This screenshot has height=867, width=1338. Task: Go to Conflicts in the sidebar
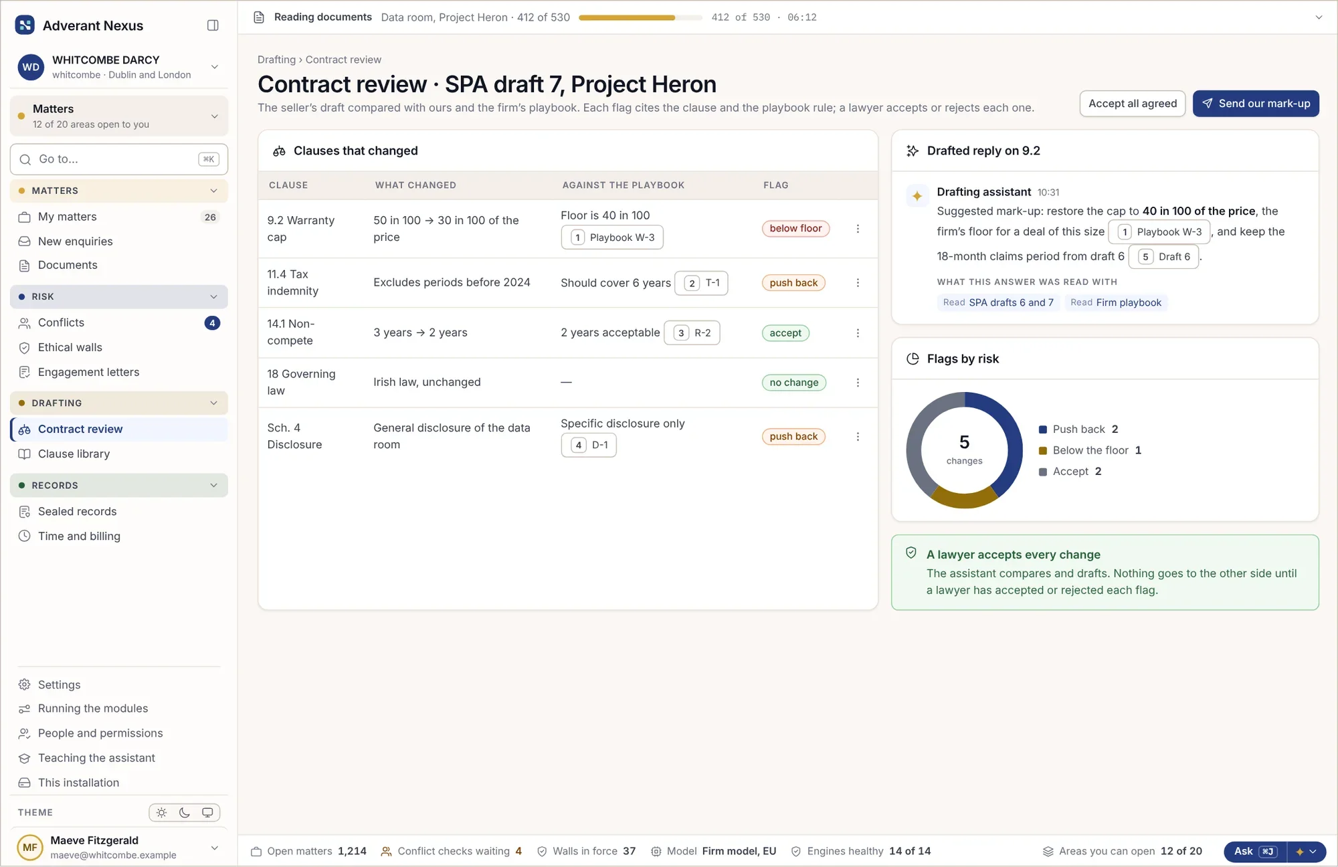point(119,323)
